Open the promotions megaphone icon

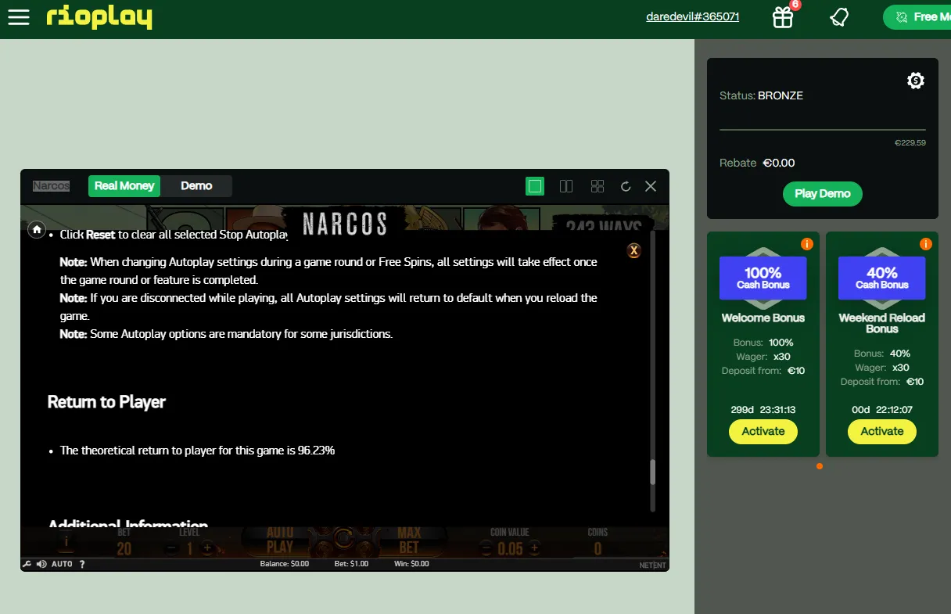click(x=839, y=17)
